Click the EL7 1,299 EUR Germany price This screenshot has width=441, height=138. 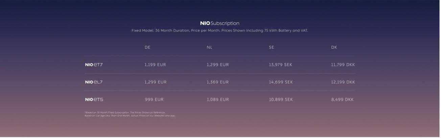point(155,82)
